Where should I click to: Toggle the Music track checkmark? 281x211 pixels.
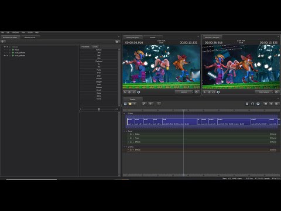click(133, 138)
